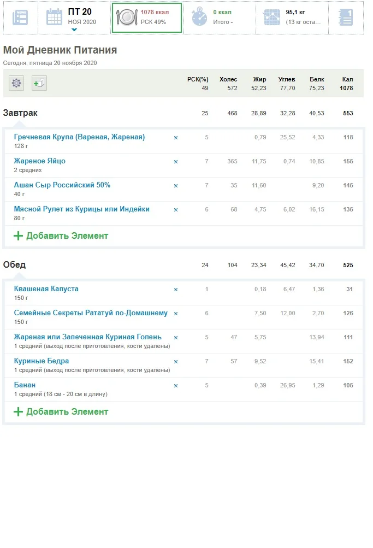Remove Ашан Сыр Российский entry

tap(176, 186)
